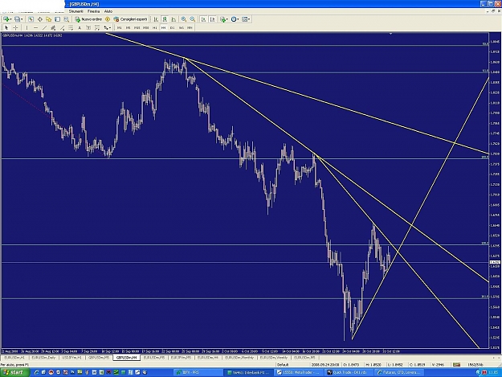The width and height of the screenshot is (502, 377).
Task: Select the D1 timeframe button
Action: tap(172, 28)
